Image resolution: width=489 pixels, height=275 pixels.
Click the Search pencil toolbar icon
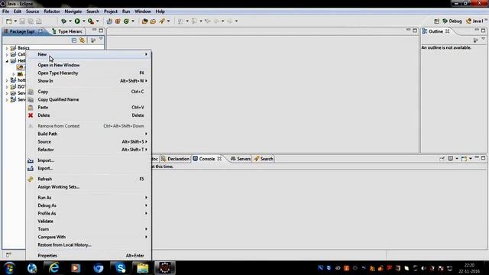(x=162, y=21)
